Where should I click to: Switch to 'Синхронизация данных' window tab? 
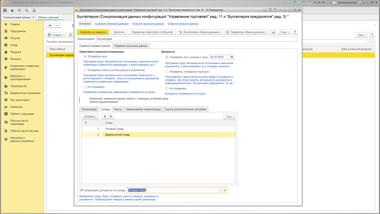pos(17,17)
